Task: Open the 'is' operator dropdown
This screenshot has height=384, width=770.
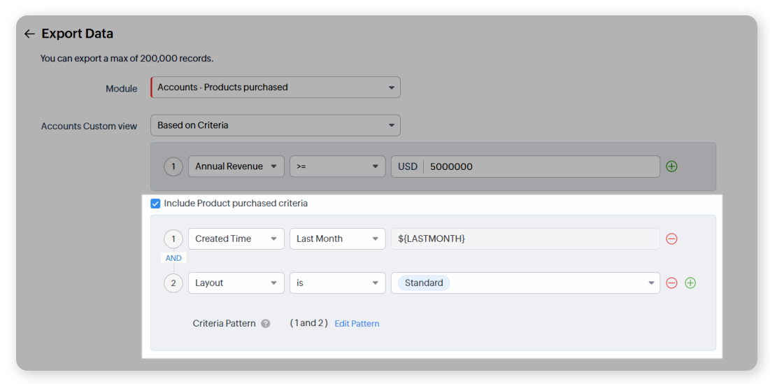Action: click(337, 283)
